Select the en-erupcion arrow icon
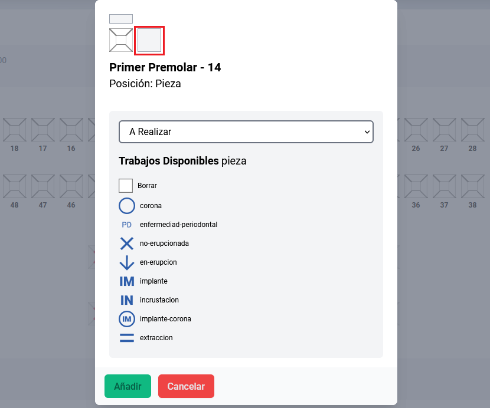The height and width of the screenshot is (408, 490). pyautogui.click(x=127, y=262)
